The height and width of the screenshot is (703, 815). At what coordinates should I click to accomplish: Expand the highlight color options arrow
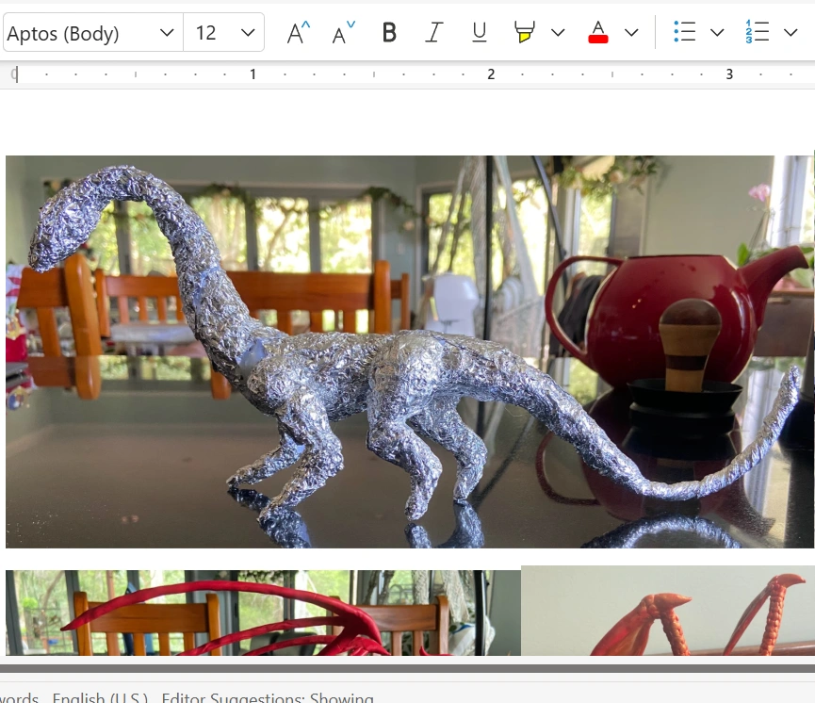point(558,33)
